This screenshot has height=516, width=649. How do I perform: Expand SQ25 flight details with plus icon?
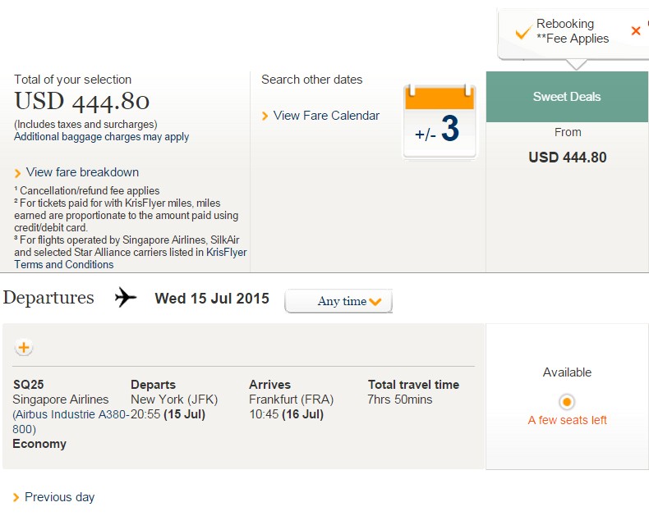click(24, 347)
